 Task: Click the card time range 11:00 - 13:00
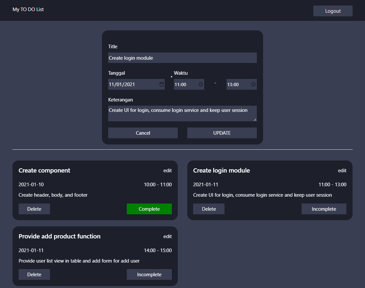[x=332, y=184]
